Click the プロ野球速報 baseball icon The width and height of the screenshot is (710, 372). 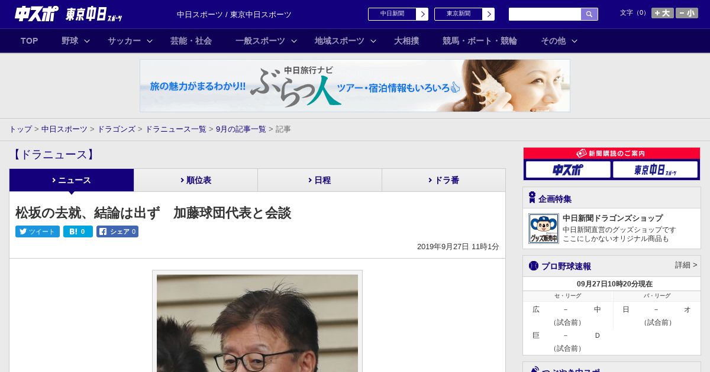click(534, 266)
